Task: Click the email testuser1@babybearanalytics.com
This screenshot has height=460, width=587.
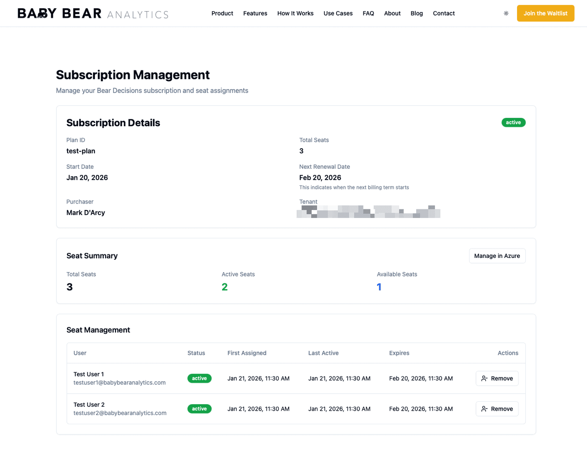Action: tap(119, 383)
